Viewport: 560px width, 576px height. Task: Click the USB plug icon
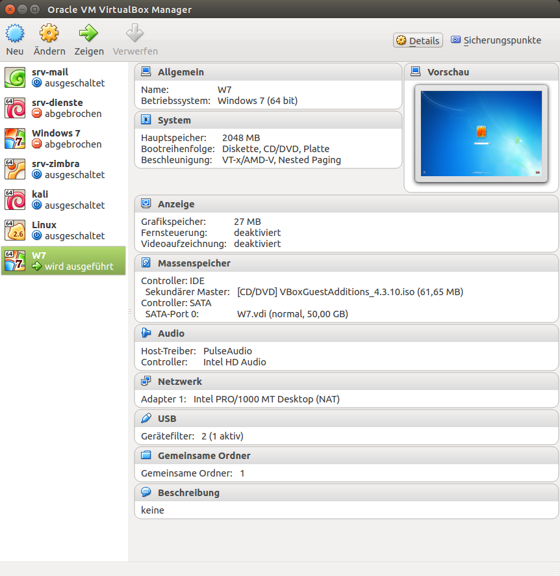[x=146, y=418]
